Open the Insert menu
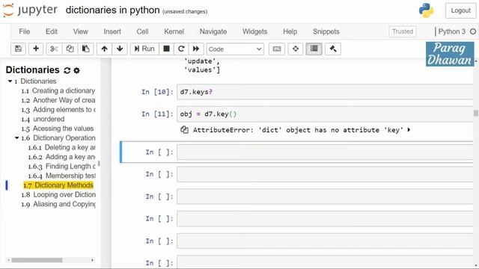Screen dimensions: 479x269 coord(112,31)
